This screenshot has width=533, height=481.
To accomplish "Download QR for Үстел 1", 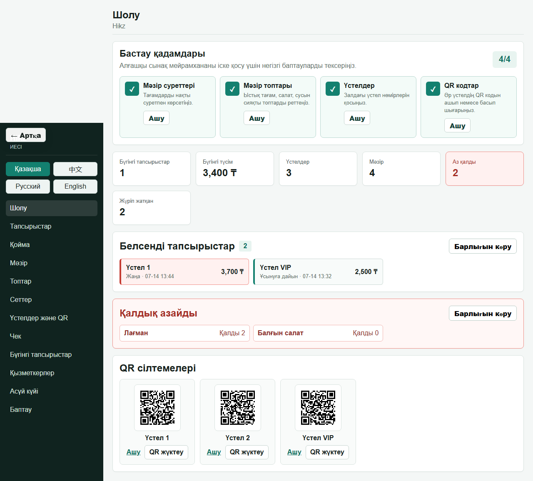I will (166, 452).
